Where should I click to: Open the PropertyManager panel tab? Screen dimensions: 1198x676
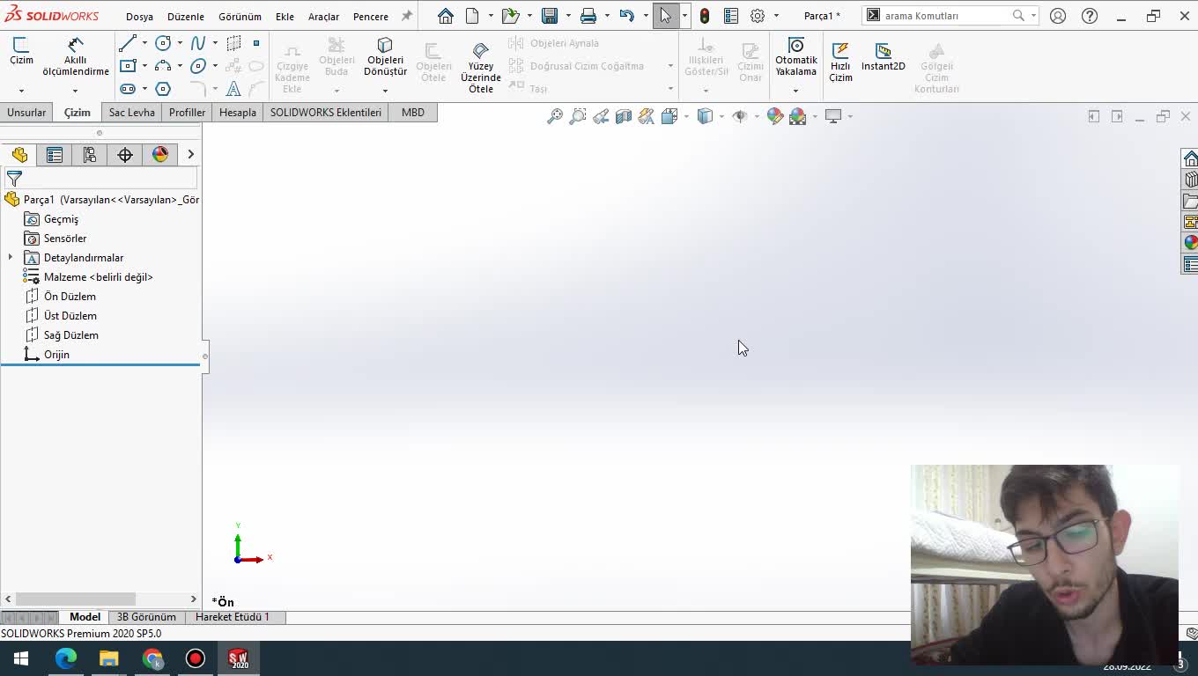[x=55, y=155]
